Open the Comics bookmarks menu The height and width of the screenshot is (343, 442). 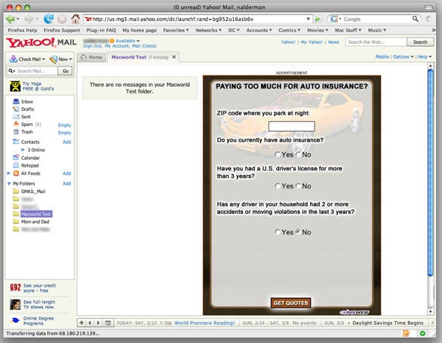[x=289, y=30]
